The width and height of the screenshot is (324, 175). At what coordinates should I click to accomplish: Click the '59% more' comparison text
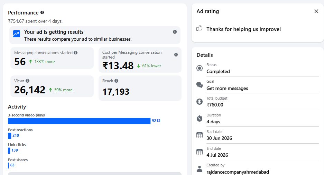click(x=63, y=90)
